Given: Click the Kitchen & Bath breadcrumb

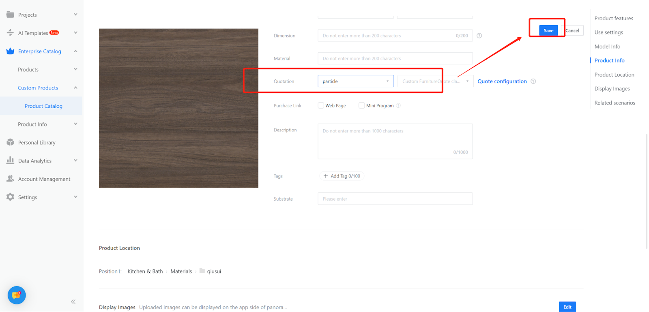Looking at the screenshot, I should (x=145, y=271).
